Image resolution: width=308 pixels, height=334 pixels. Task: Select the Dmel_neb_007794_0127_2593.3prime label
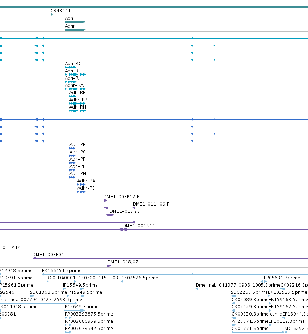(x=41, y=300)
